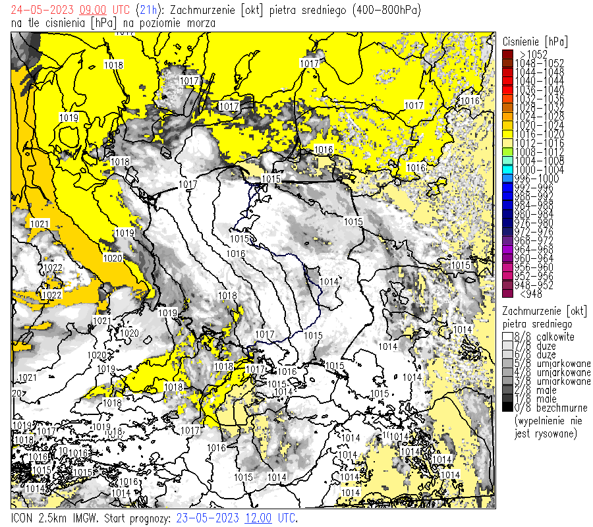Image resolution: width=593 pixels, height=527 pixels.
Task: Select the 1016-1020 bright yellow swatch
Action: coord(507,134)
